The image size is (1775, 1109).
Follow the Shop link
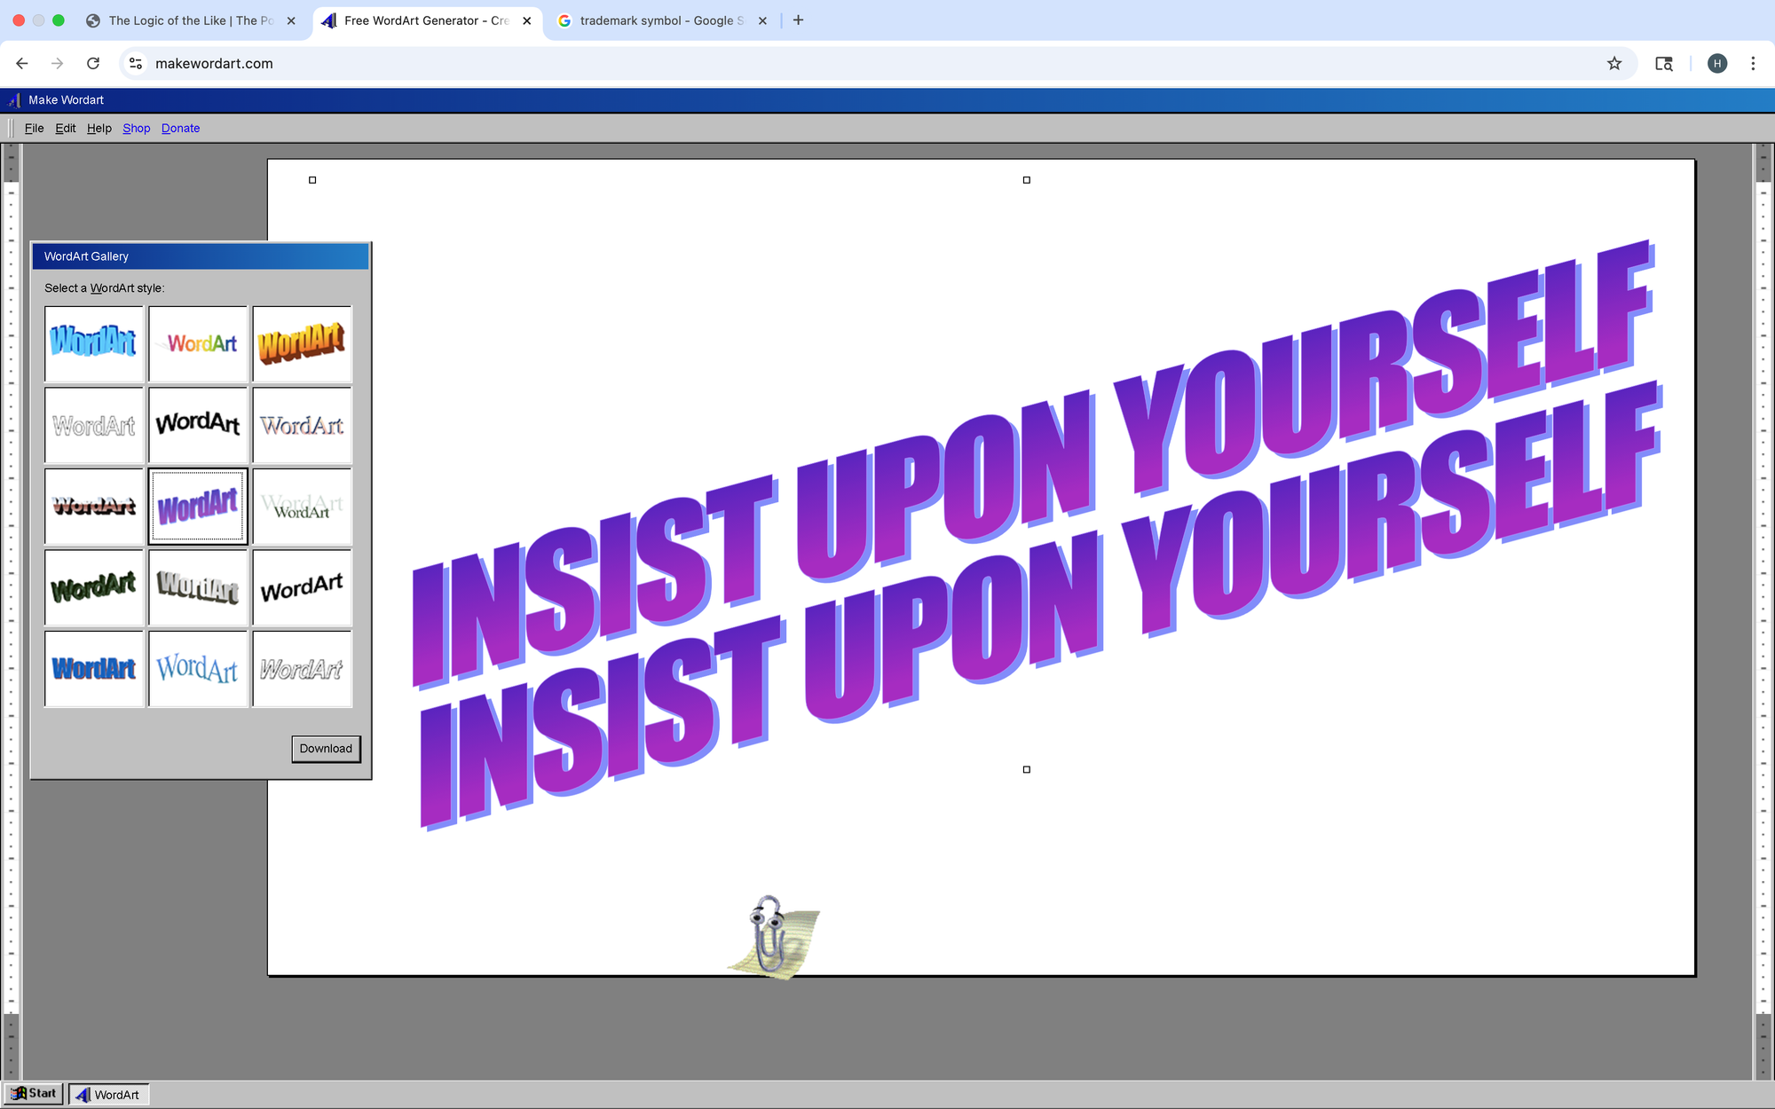[x=137, y=128]
